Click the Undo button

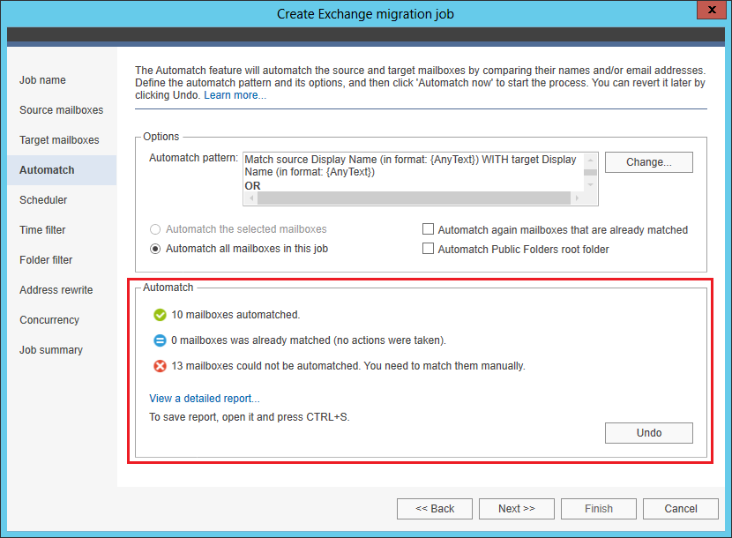pos(649,433)
